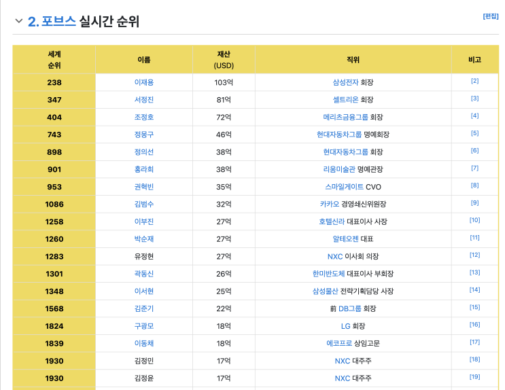Open the 이부진 name link
This screenshot has width=505, height=390.
tap(144, 221)
